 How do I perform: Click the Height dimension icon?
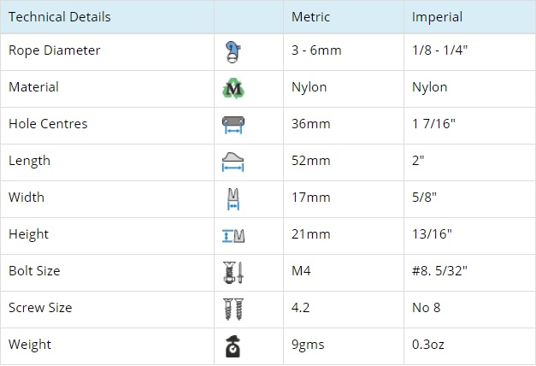pos(233,236)
